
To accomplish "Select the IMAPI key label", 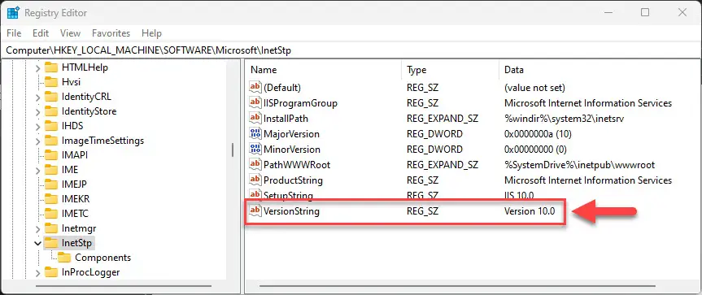I will click(x=75, y=155).
